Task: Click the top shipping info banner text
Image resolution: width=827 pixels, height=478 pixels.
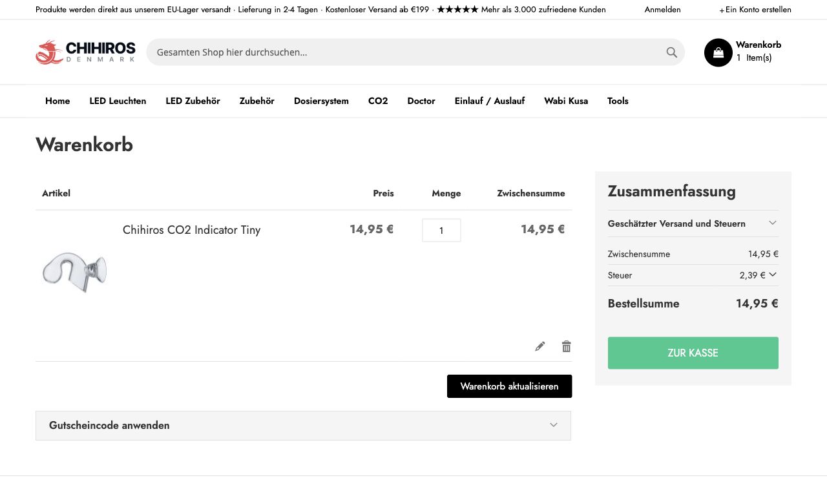Action: tap(320, 10)
